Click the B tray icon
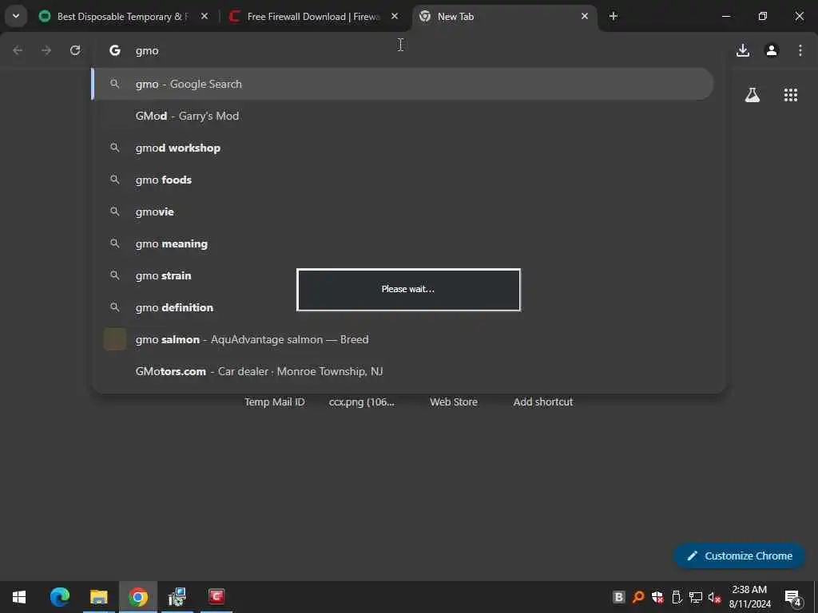Screen dimensions: 818x613 (619, 597)
